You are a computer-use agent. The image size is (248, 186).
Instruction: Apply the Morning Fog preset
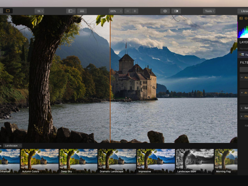pos(226,161)
